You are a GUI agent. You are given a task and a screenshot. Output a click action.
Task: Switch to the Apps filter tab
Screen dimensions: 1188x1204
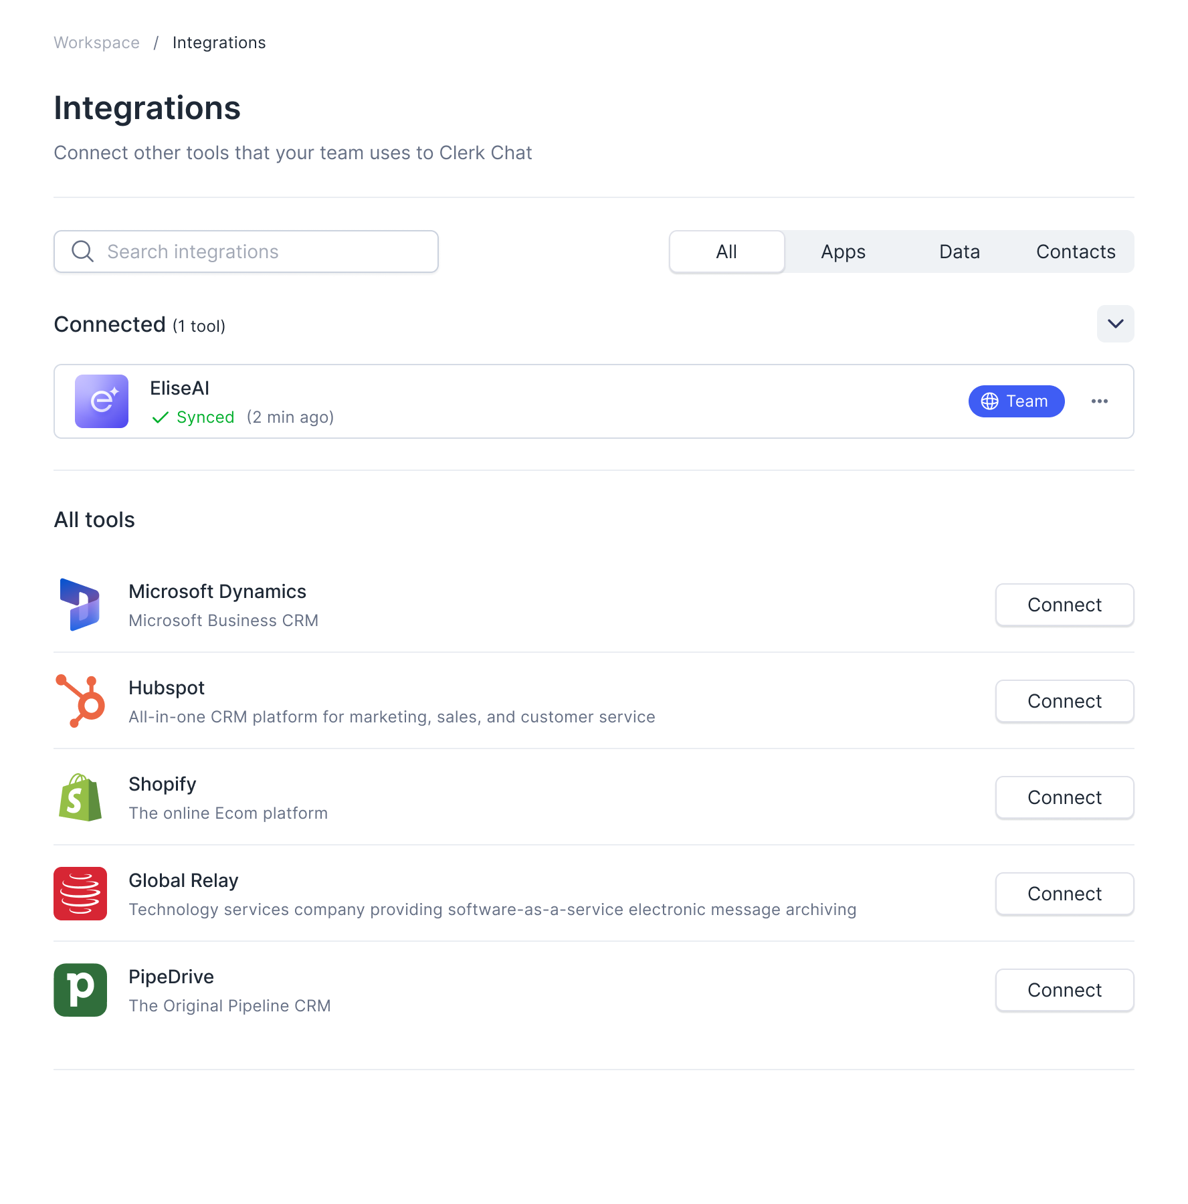pos(843,252)
